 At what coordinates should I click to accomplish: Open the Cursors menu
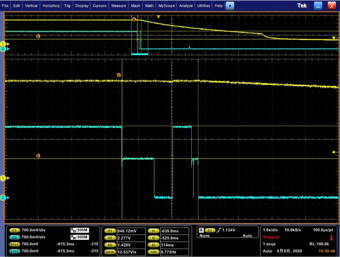tap(99, 6)
